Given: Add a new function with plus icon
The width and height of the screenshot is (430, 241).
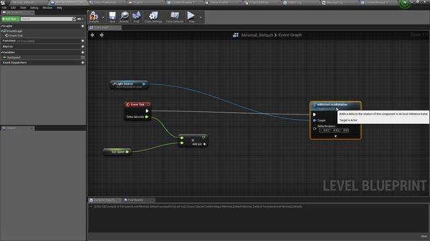Looking at the screenshot, I should pos(83,41).
